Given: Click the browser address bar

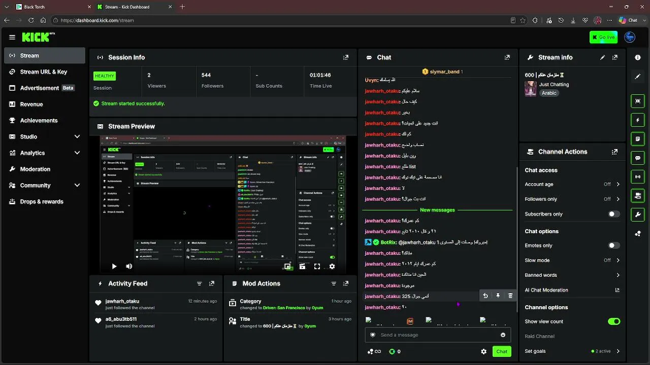Looking at the screenshot, I should pyautogui.click(x=284, y=20).
